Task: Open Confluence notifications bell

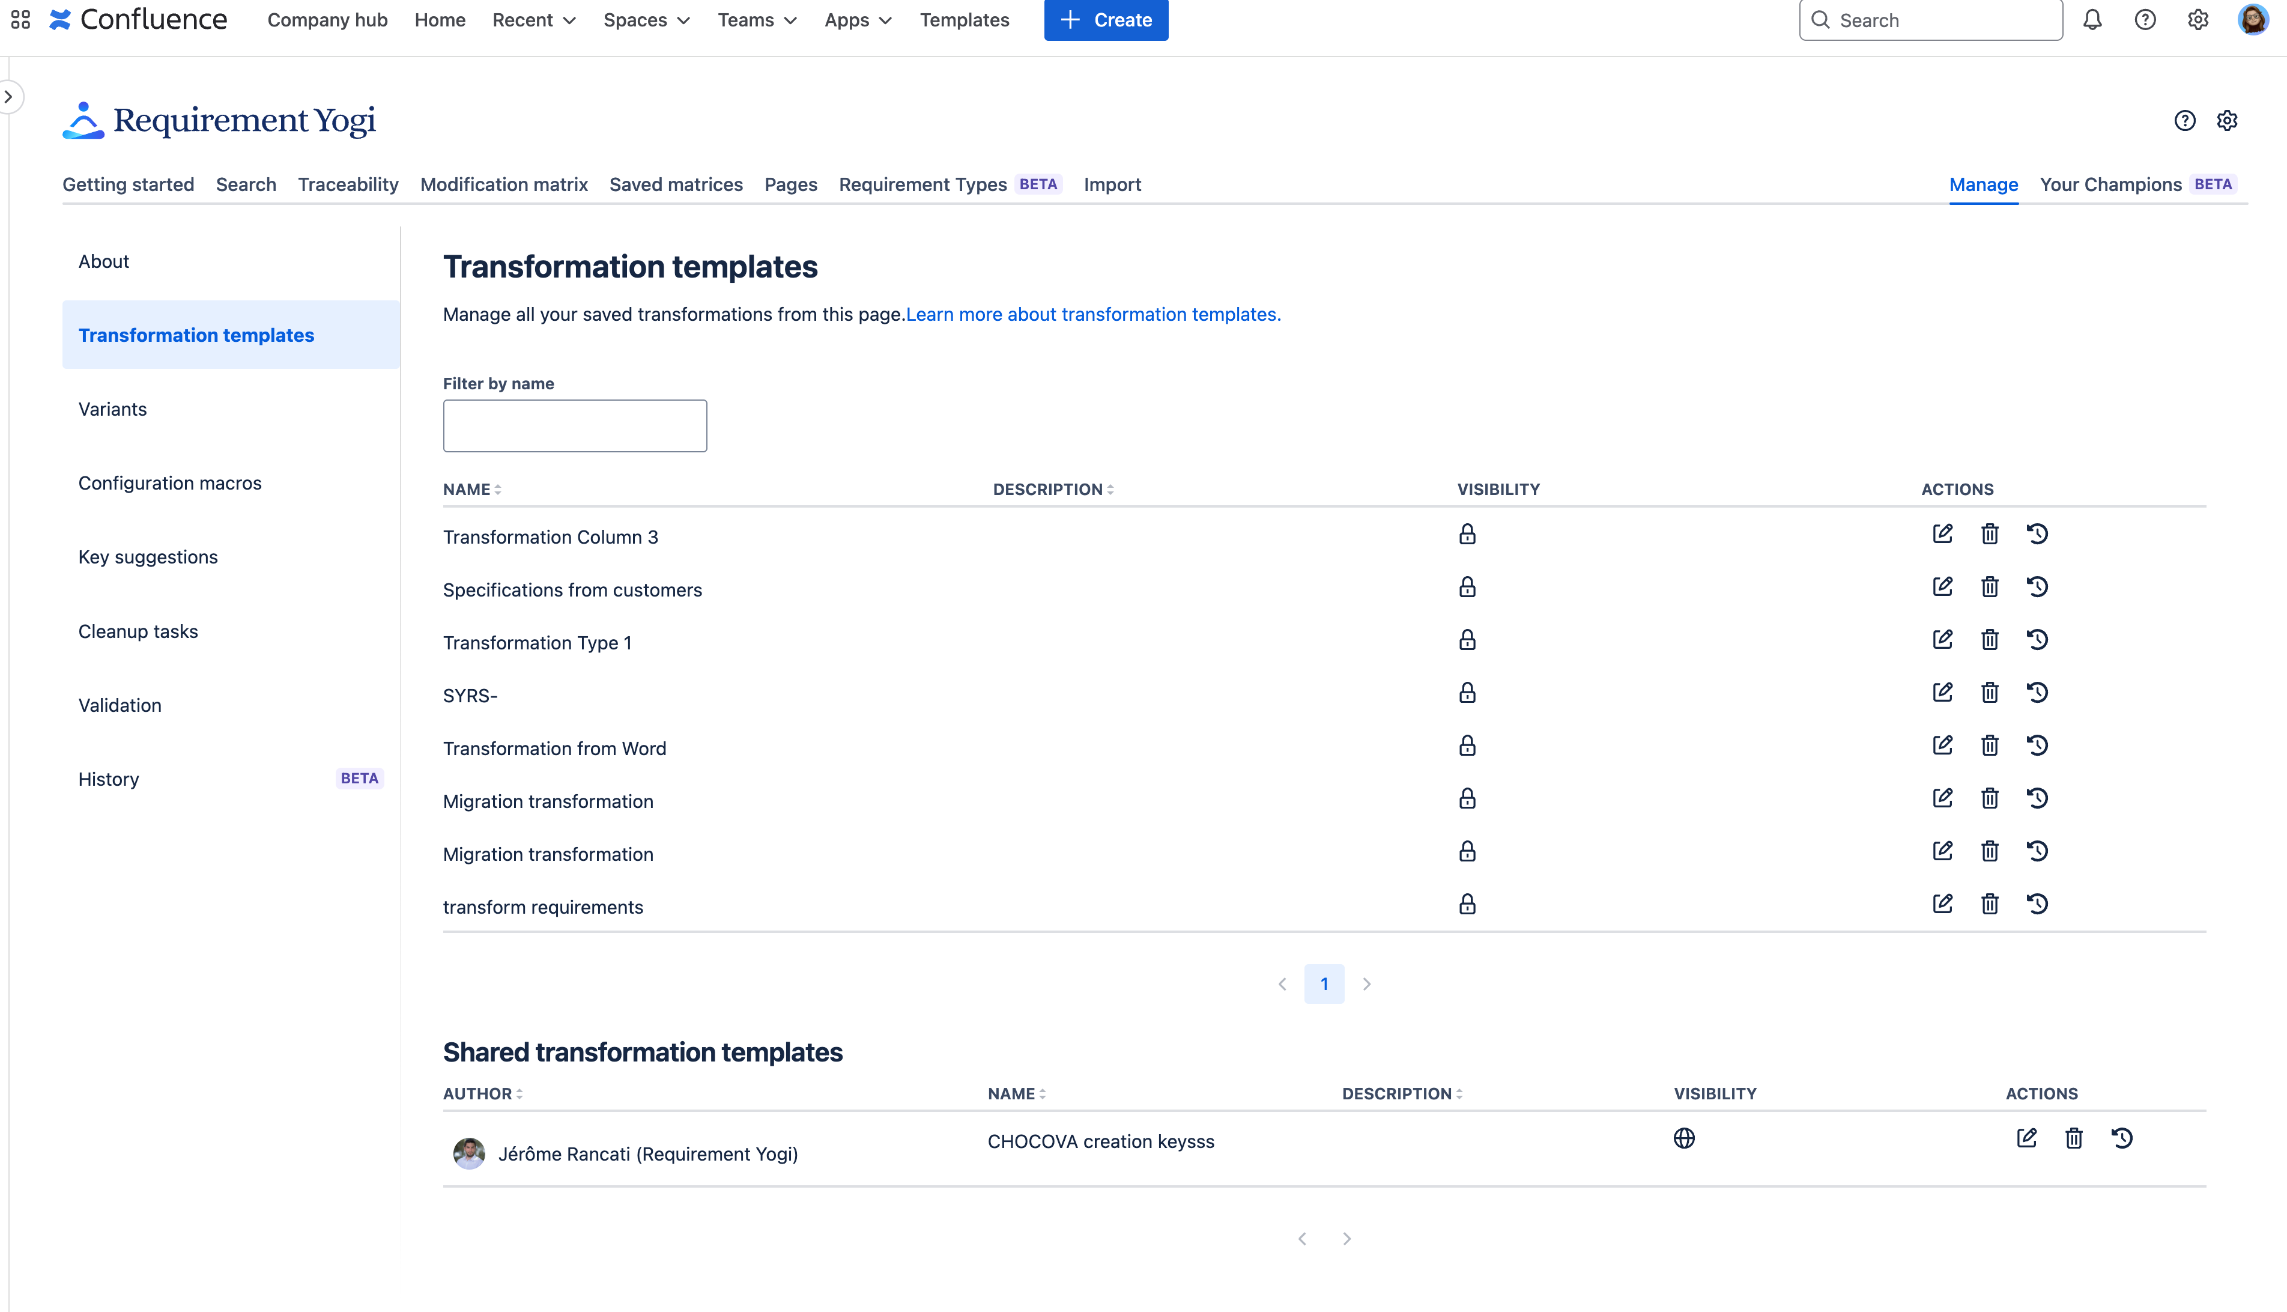Action: [2092, 20]
